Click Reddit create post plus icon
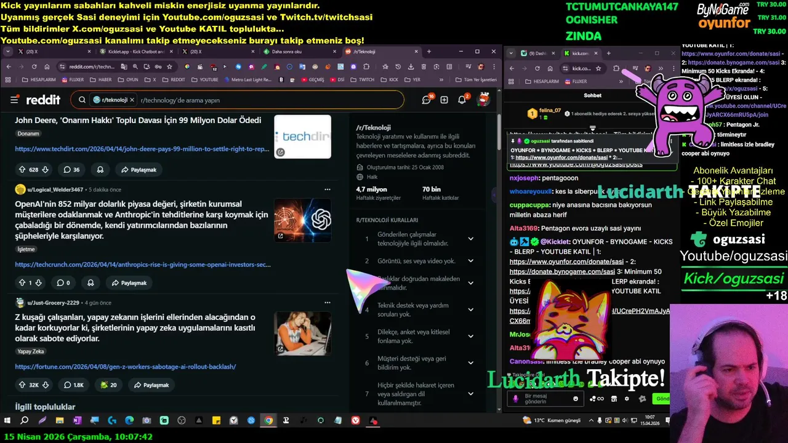 (444, 100)
